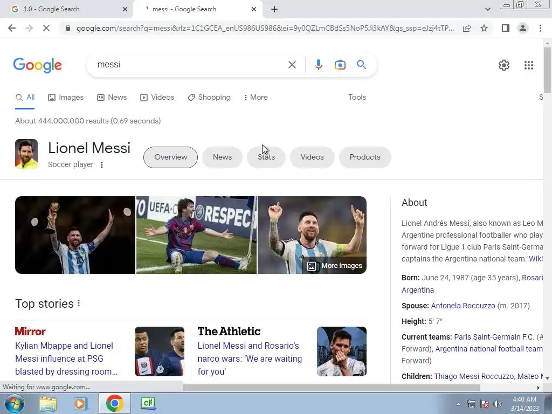552x414 pixels.
Task: Open Mirror story about Mbappe and Messi
Action: (x=66, y=358)
